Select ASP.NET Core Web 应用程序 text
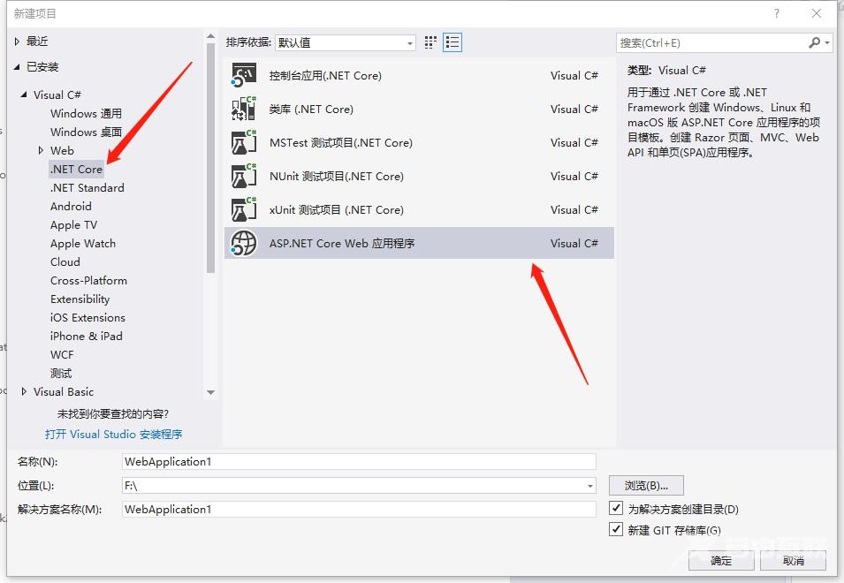Screen dimensions: 844x583 tap(342, 243)
